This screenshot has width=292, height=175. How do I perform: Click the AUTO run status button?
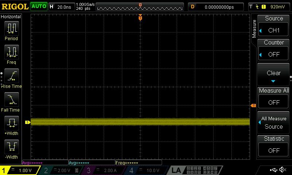point(39,7)
